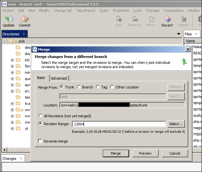Viewport: 202px width, 172px height.
Task: Expand the yii folder node
Action: point(12,128)
